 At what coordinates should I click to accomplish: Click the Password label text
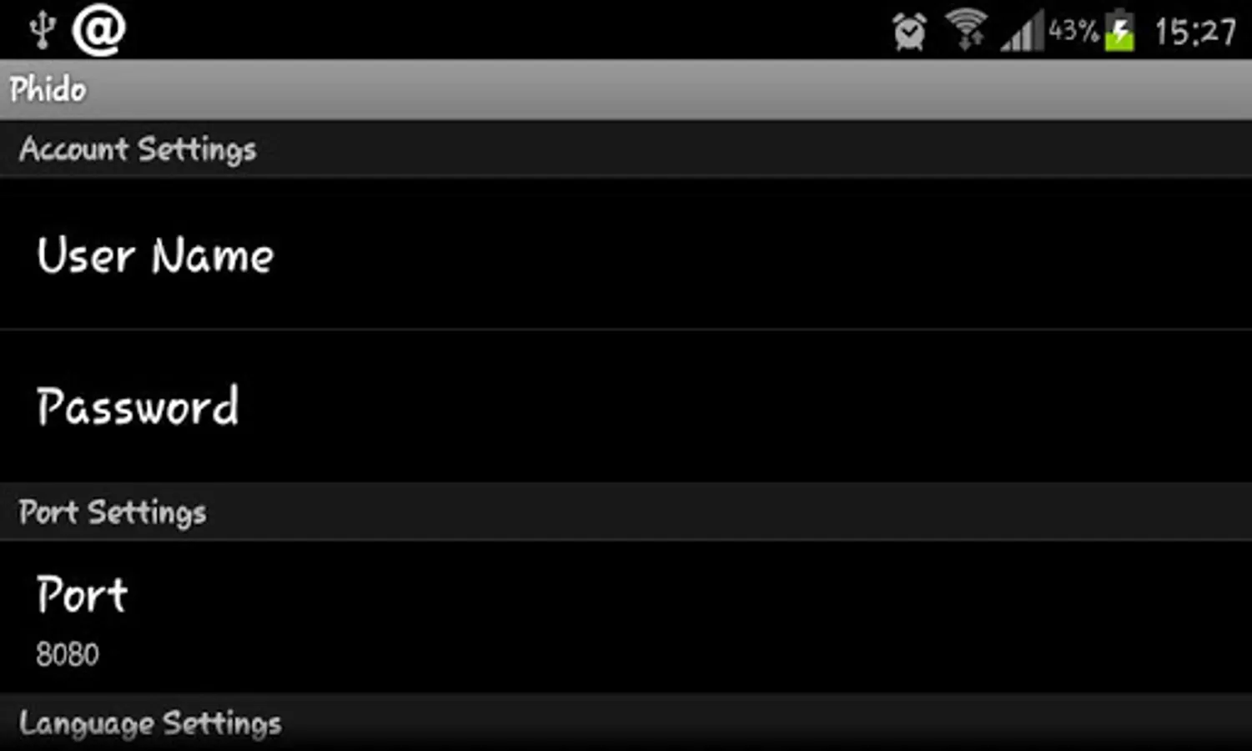[138, 406]
